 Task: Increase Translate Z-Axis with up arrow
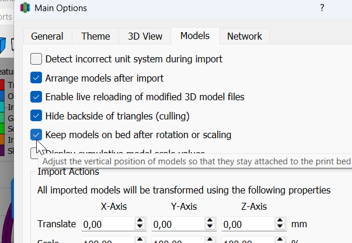[x=280, y=221]
